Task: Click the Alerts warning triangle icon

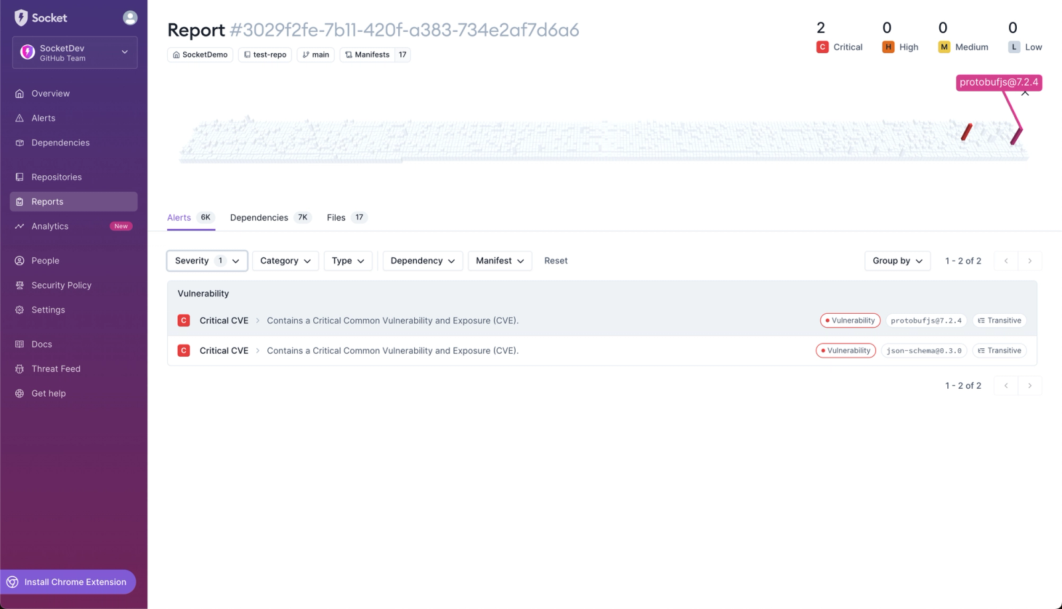Action: coord(19,118)
